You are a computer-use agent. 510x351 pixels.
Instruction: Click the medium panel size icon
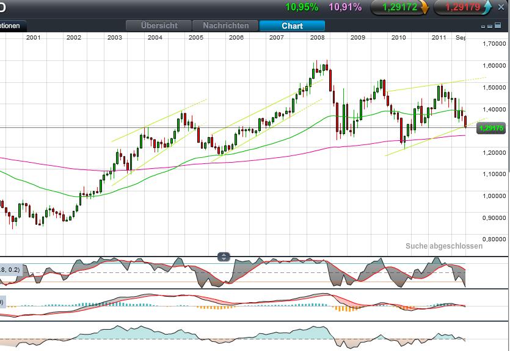[489, 26]
